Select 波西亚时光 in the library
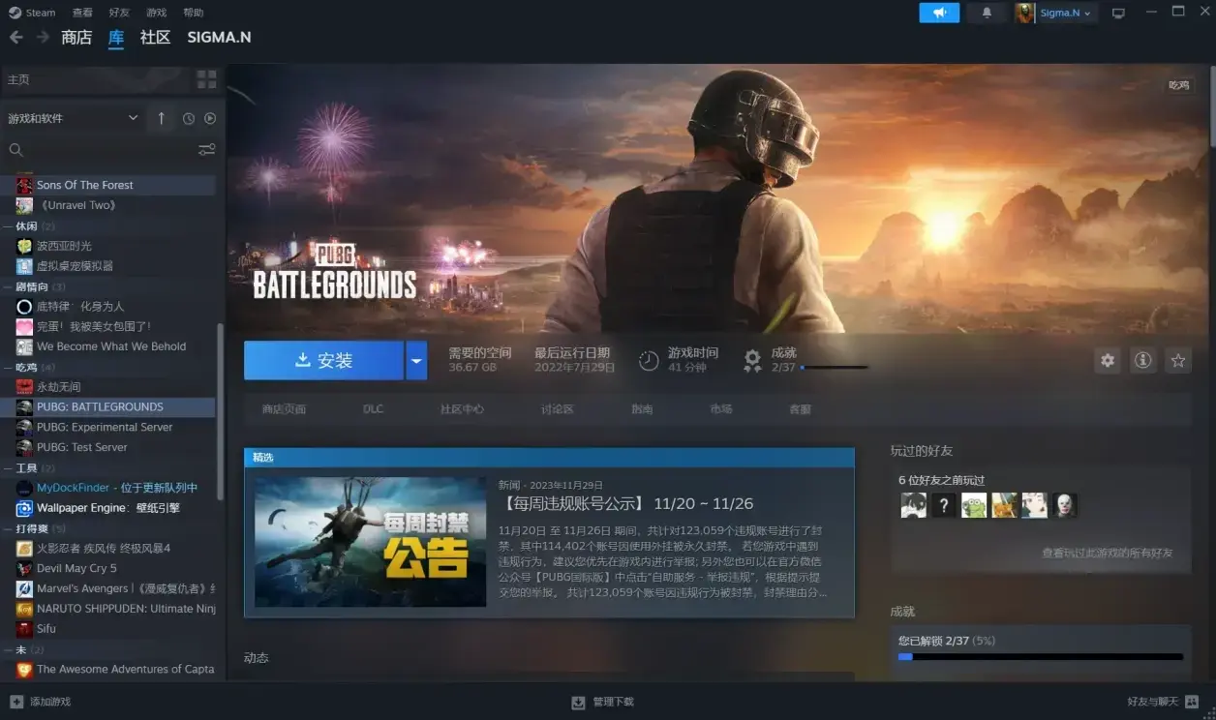The height and width of the screenshot is (720, 1216). point(108,246)
